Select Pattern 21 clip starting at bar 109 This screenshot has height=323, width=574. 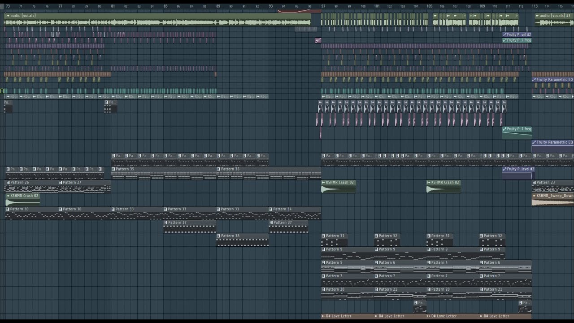click(x=505, y=293)
